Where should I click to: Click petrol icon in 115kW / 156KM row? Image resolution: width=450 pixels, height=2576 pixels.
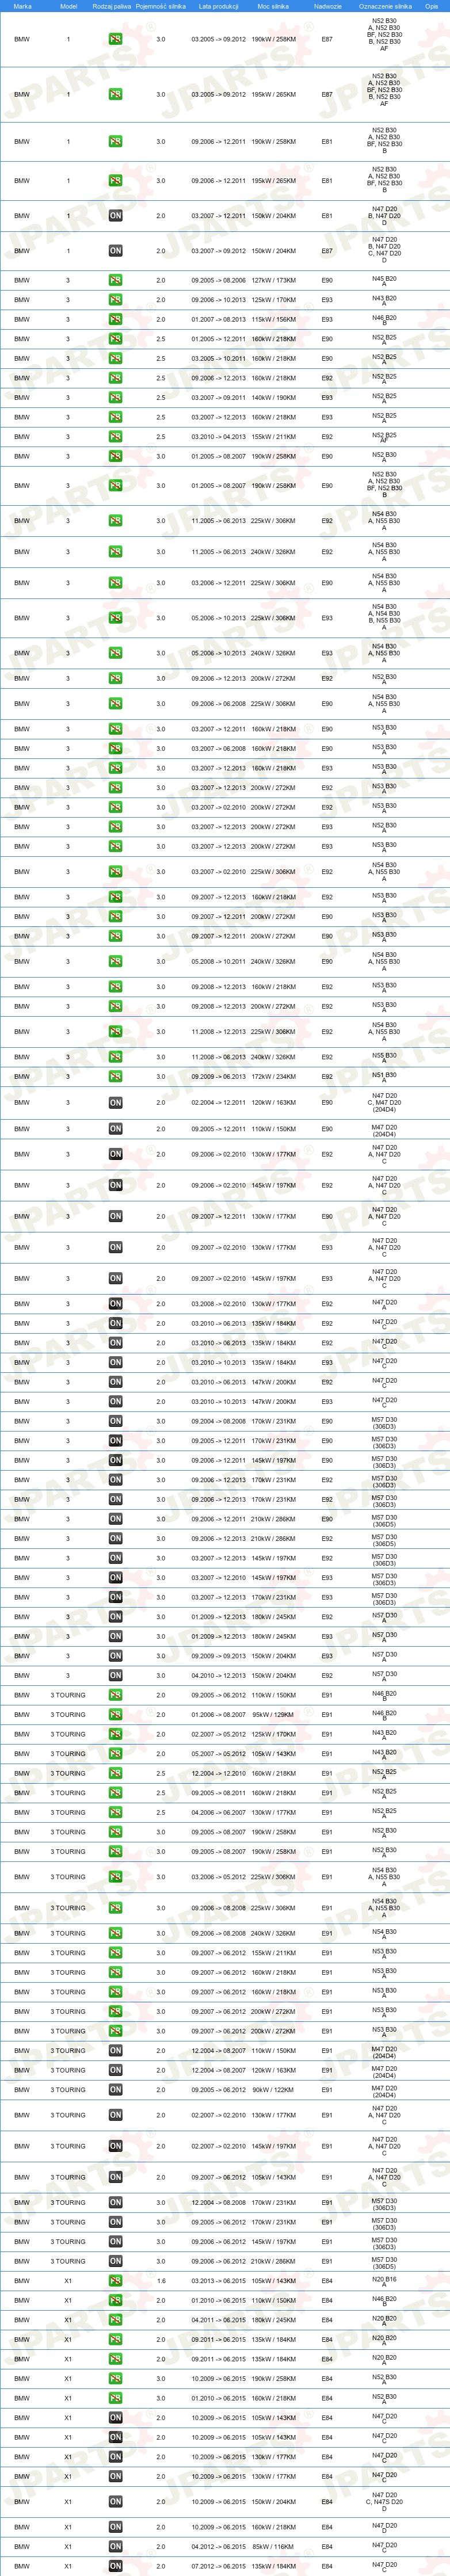point(115,319)
